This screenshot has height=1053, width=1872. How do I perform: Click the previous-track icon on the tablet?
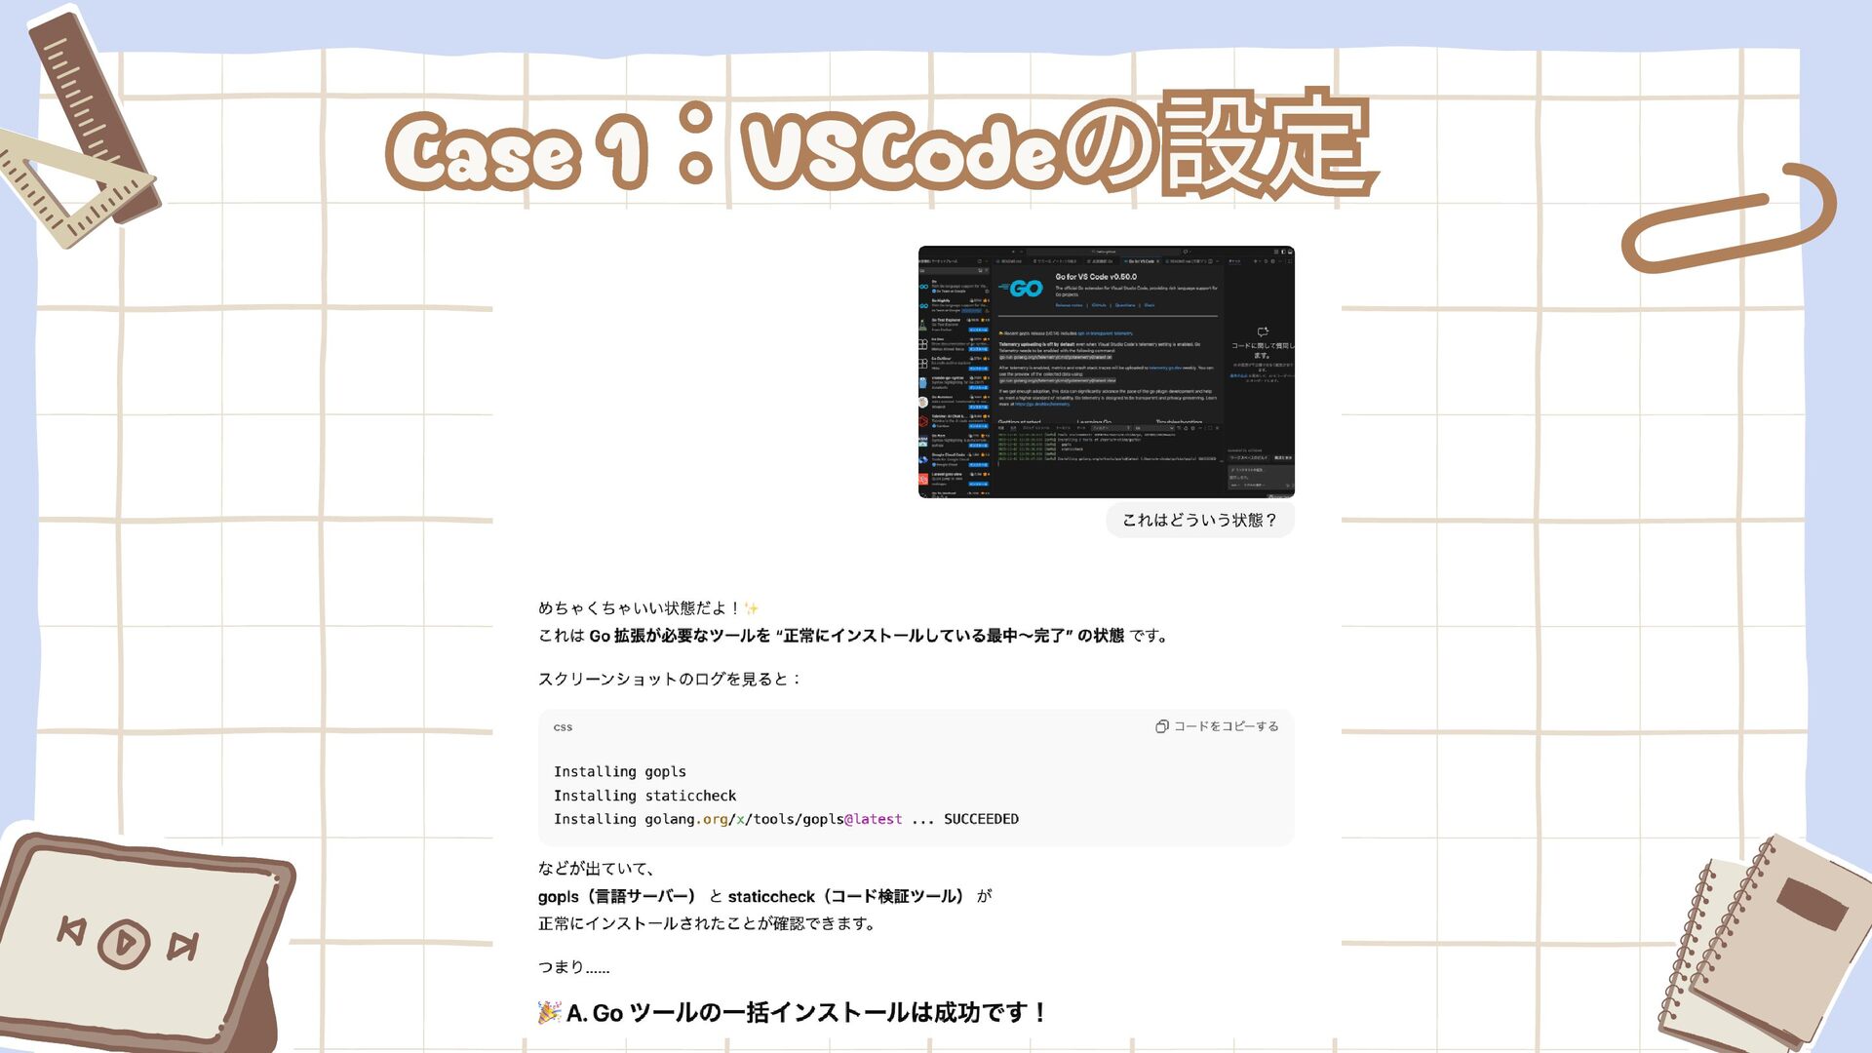point(71,930)
